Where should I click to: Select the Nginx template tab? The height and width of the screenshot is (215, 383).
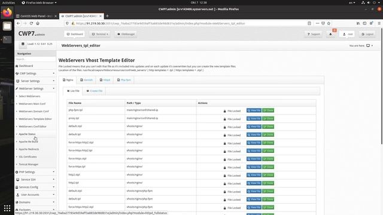click(68, 80)
